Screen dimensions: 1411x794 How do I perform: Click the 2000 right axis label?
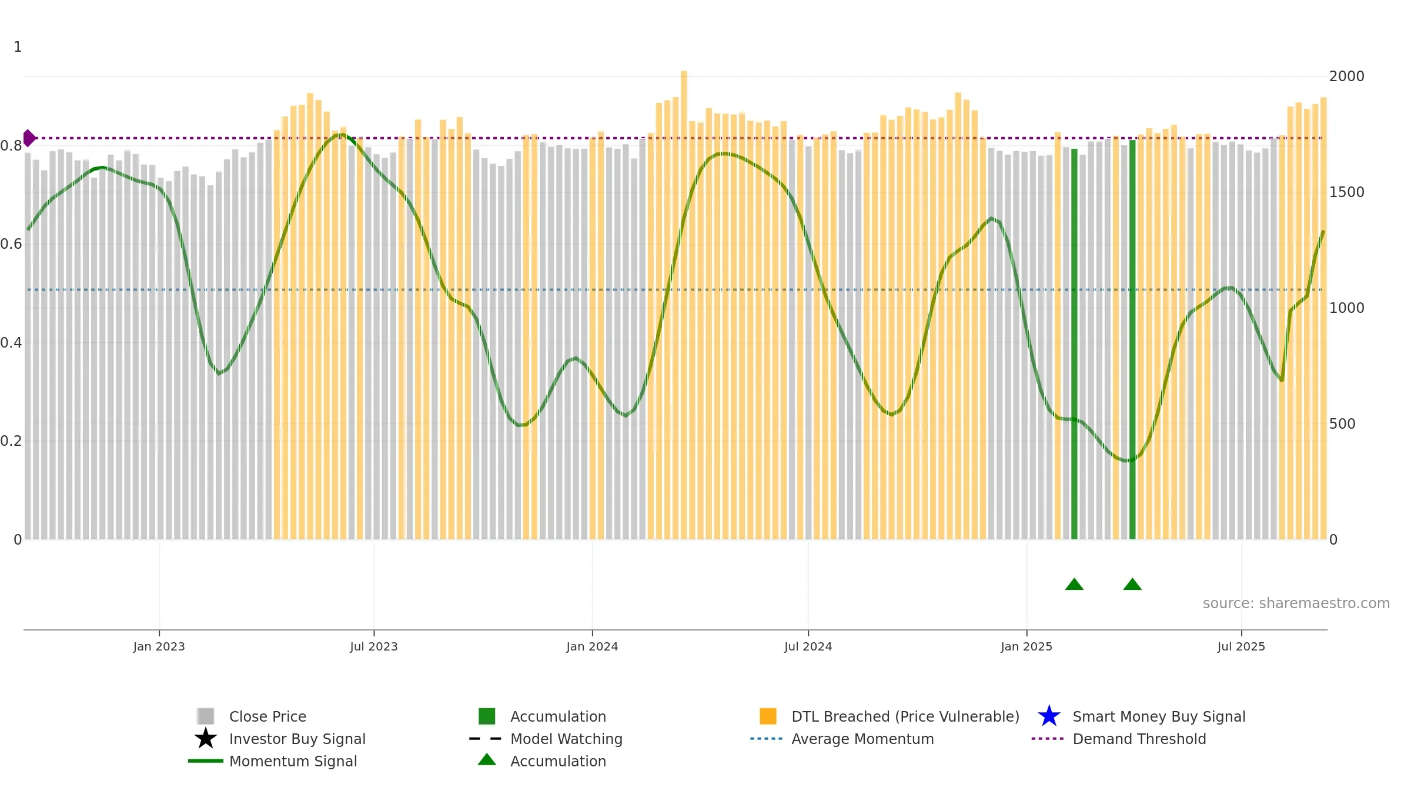tap(1347, 76)
